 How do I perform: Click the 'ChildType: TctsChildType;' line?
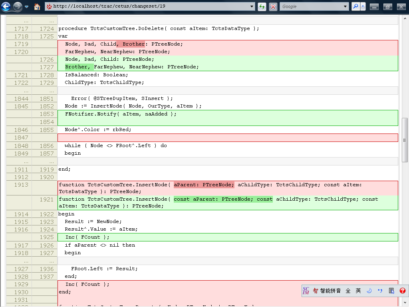(104, 82)
